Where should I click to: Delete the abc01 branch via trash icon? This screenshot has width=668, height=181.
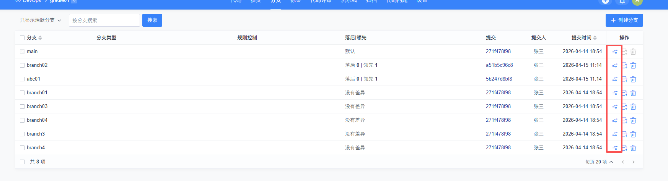click(633, 79)
